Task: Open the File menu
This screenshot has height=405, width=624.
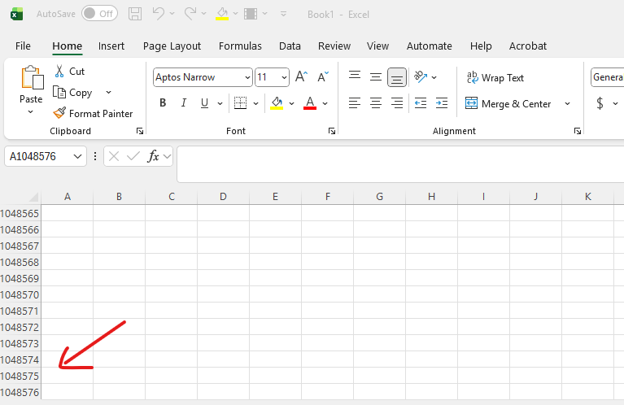Action: coord(23,46)
